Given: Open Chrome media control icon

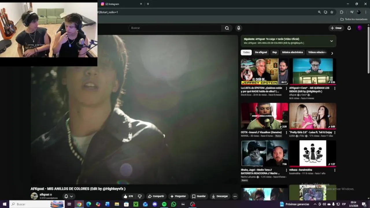Looking at the screenshot, I should tap(352, 12).
